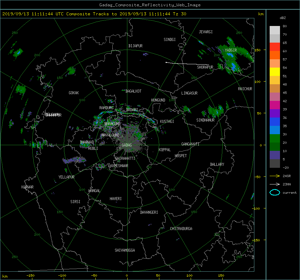Click the Gadag_Composite_Reflectivity_Web_Image title
The width and height of the screenshot is (300, 280).
tap(150, 5)
